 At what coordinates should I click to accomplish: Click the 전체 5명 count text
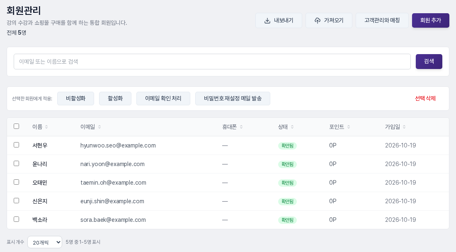[x=17, y=33]
